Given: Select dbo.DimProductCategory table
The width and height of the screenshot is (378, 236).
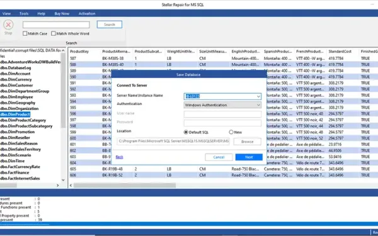Looking at the screenshot, I should 23,120.
